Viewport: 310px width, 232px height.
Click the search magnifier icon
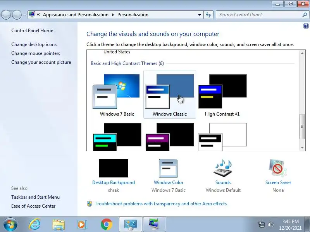[x=305, y=15]
